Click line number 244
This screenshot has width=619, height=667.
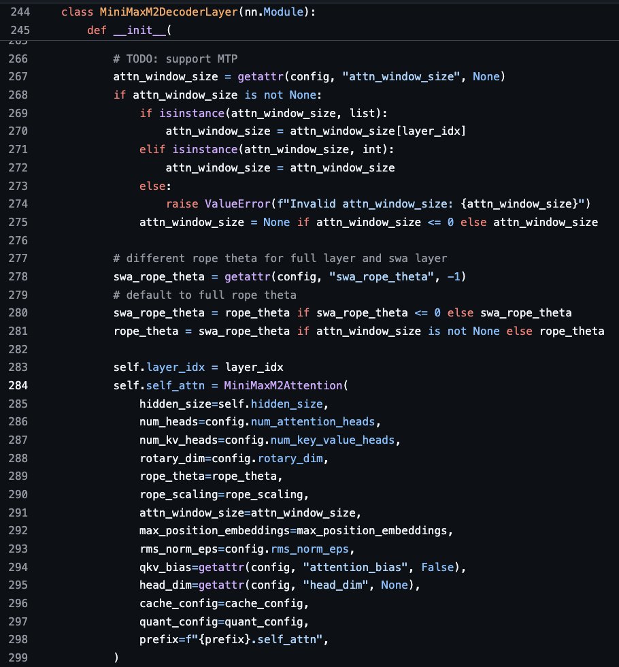pyautogui.click(x=20, y=12)
